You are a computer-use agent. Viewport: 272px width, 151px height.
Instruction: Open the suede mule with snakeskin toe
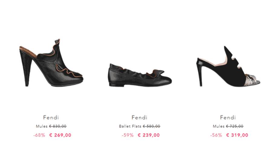tap(228, 66)
